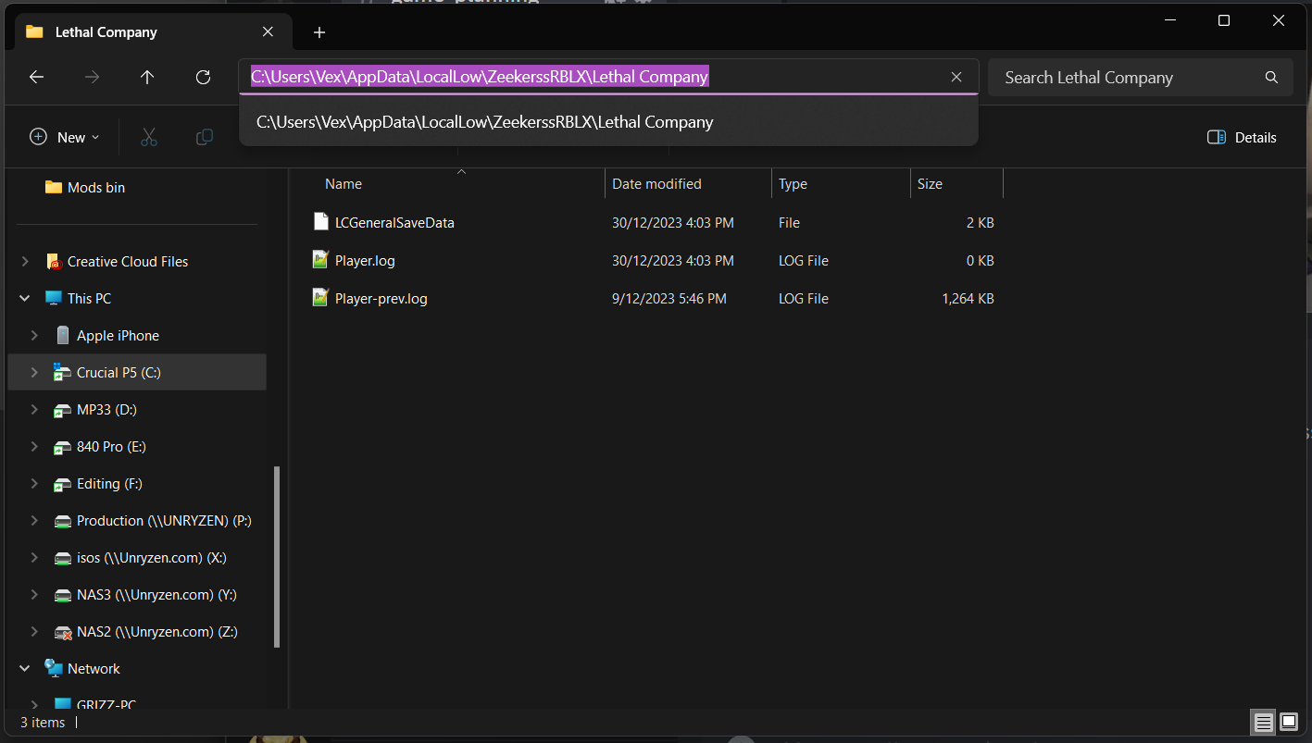Click the Back navigation arrow

tap(37, 78)
